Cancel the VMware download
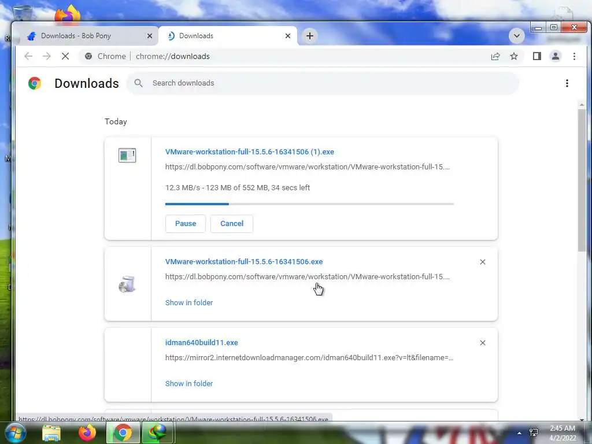Viewport: 592px width, 444px height. [231, 224]
